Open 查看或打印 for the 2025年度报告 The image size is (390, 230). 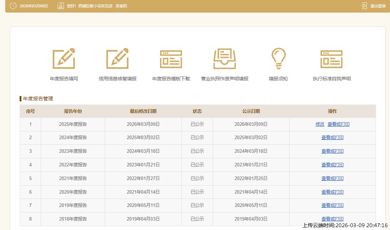click(338, 124)
